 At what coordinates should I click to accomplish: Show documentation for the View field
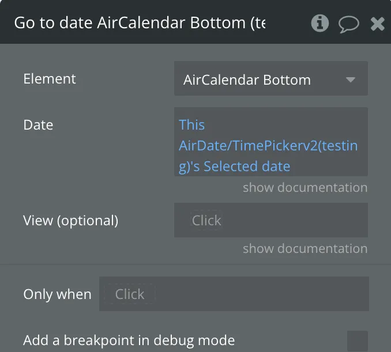(x=304, y=249)
